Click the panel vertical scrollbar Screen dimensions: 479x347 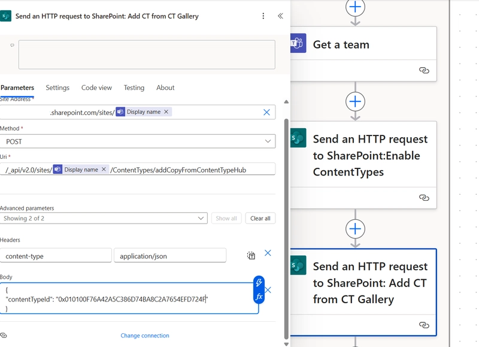tap(286, 229)
